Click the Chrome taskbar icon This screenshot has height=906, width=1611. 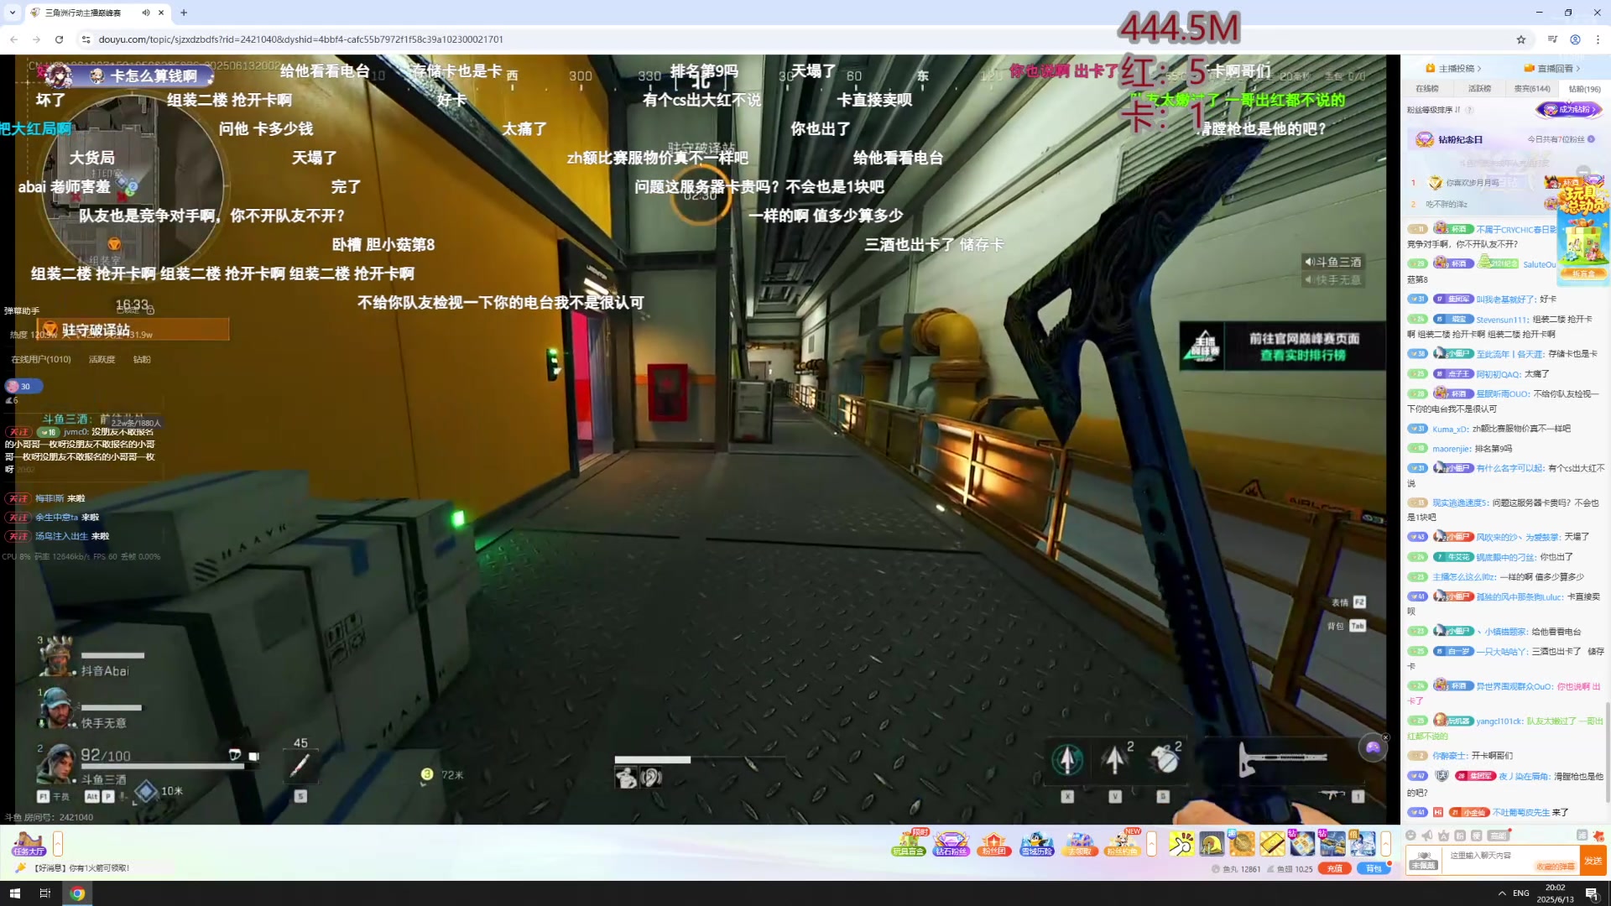77,893
